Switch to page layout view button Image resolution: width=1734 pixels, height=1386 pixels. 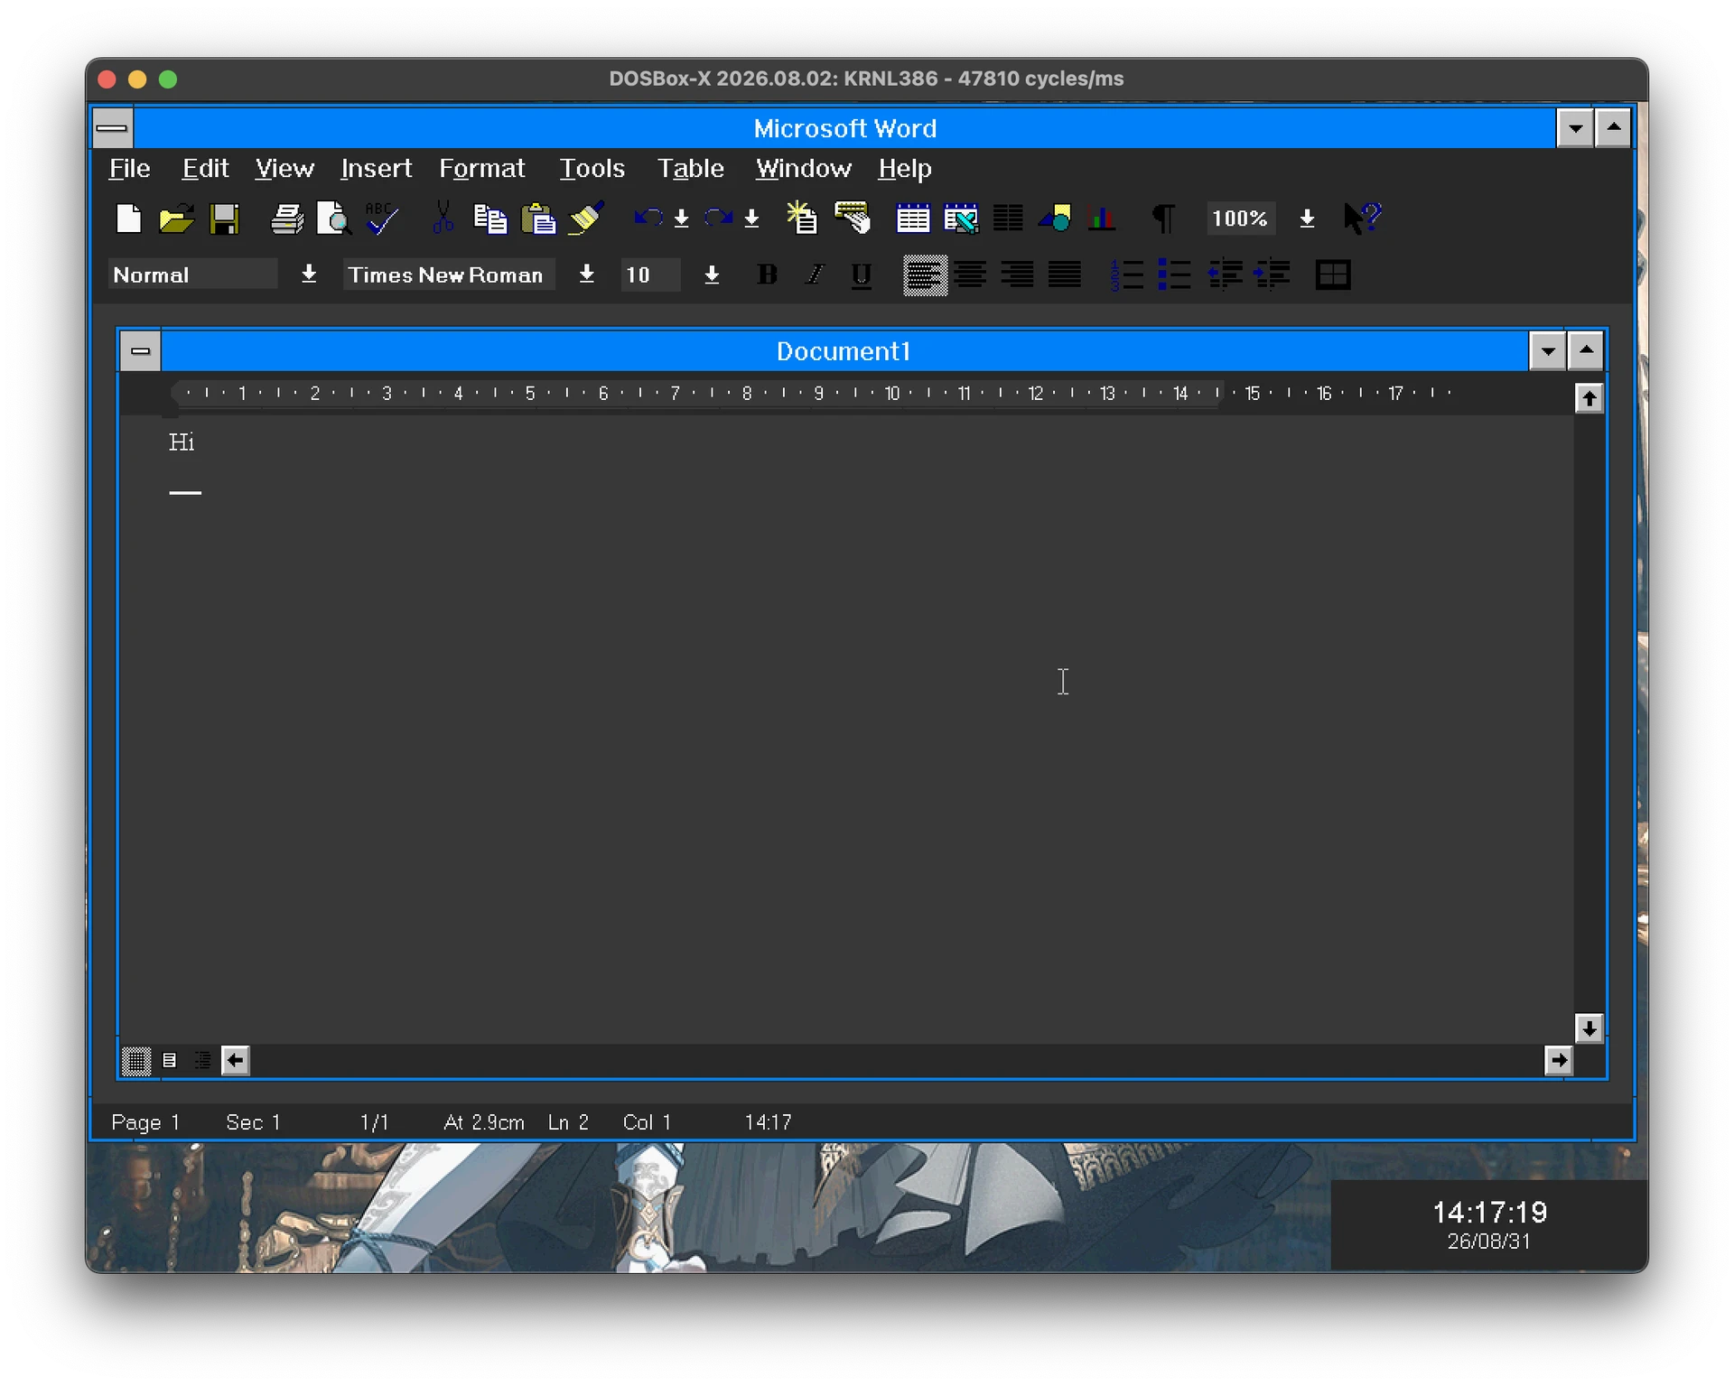click(x=169, y=1060)
